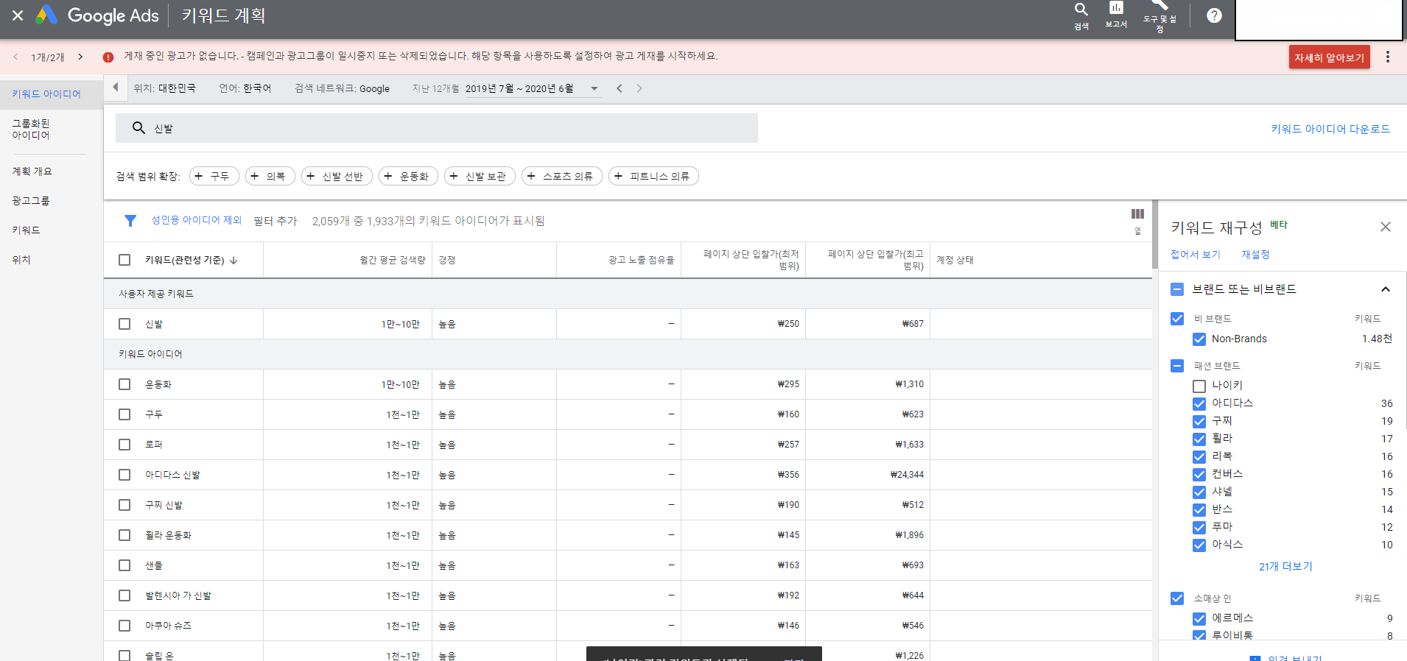Add 신발 선반 to broaden the search

(337, 176)
